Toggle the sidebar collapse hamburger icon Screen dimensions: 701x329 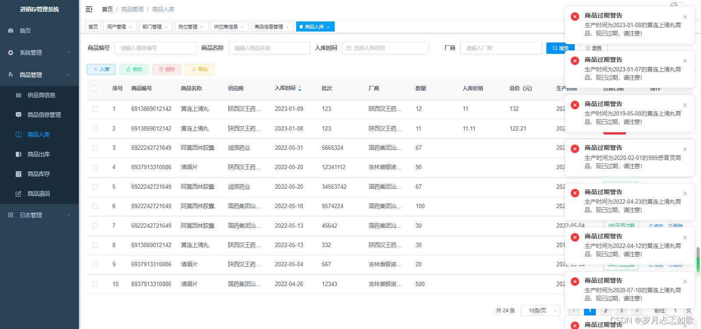[89, 9]
